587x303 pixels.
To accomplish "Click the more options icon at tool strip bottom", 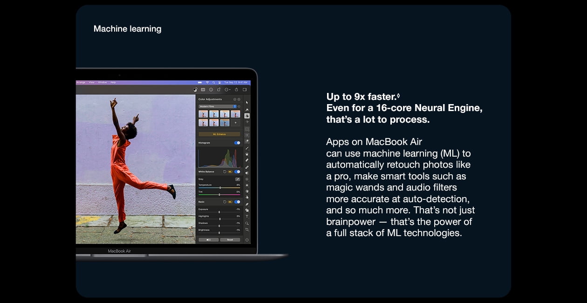I will point(247,240).
